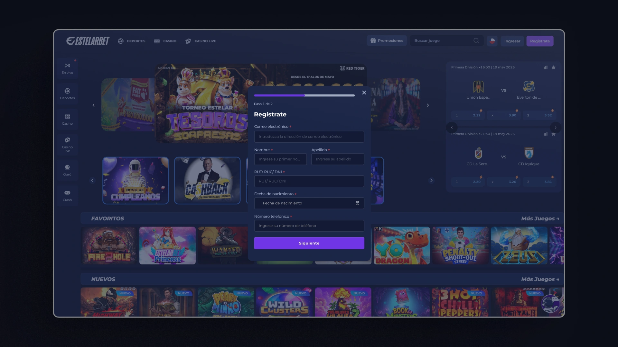Open the Wild Clusters new game
Screen dimensions: 618x347
(x=285, y=302)
